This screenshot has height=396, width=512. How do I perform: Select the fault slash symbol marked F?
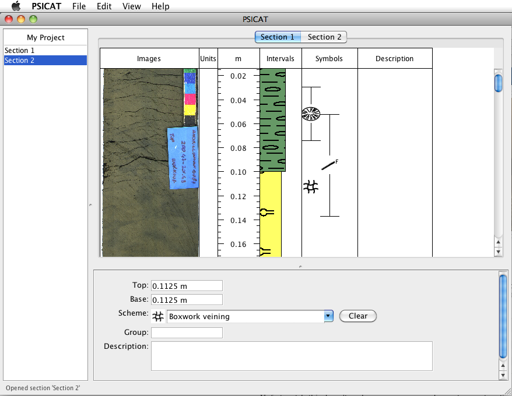[329, 165]
